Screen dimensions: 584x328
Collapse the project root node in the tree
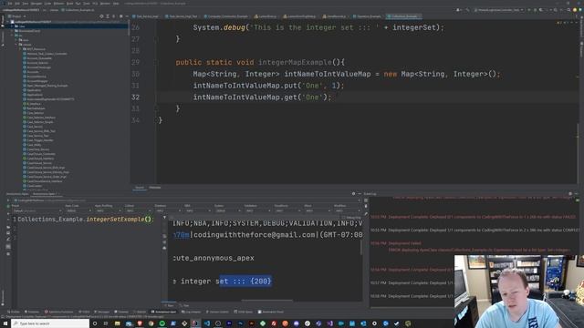pos(8,22)
